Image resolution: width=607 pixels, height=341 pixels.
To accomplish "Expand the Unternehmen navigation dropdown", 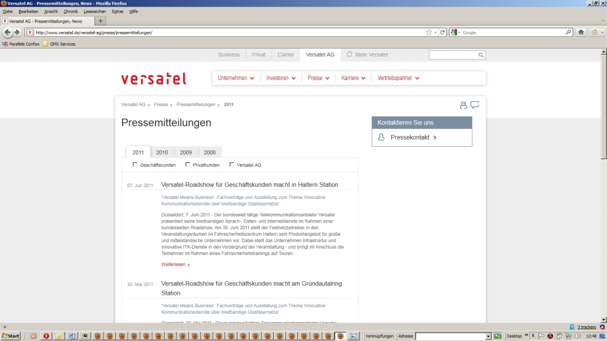I will 236,78.
